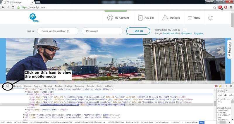Image resolution: width=234 pixels, height=124 pixels.
Task: Toggle device mode icon in DevTools
Action: click(8, 86)
